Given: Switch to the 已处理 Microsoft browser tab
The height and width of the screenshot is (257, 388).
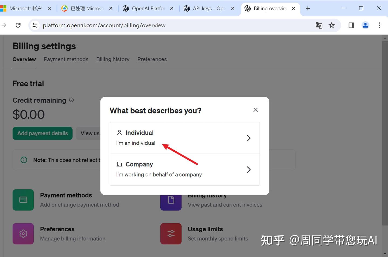Looking at the screenshot, I should pyautogui.click(x=87, y=8).
